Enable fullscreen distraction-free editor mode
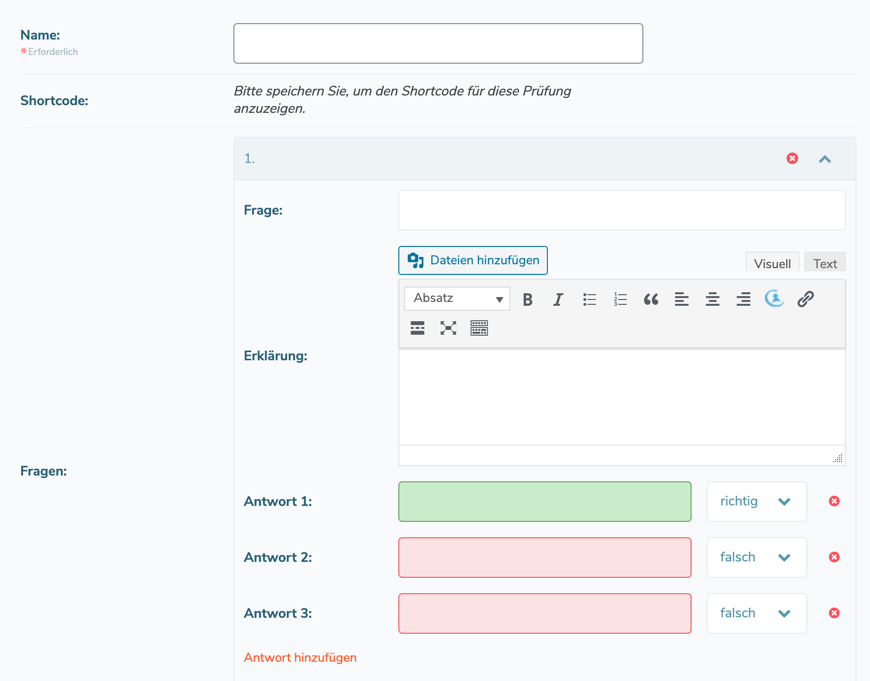This screenshot has height=681, width=870. [448, 328]
